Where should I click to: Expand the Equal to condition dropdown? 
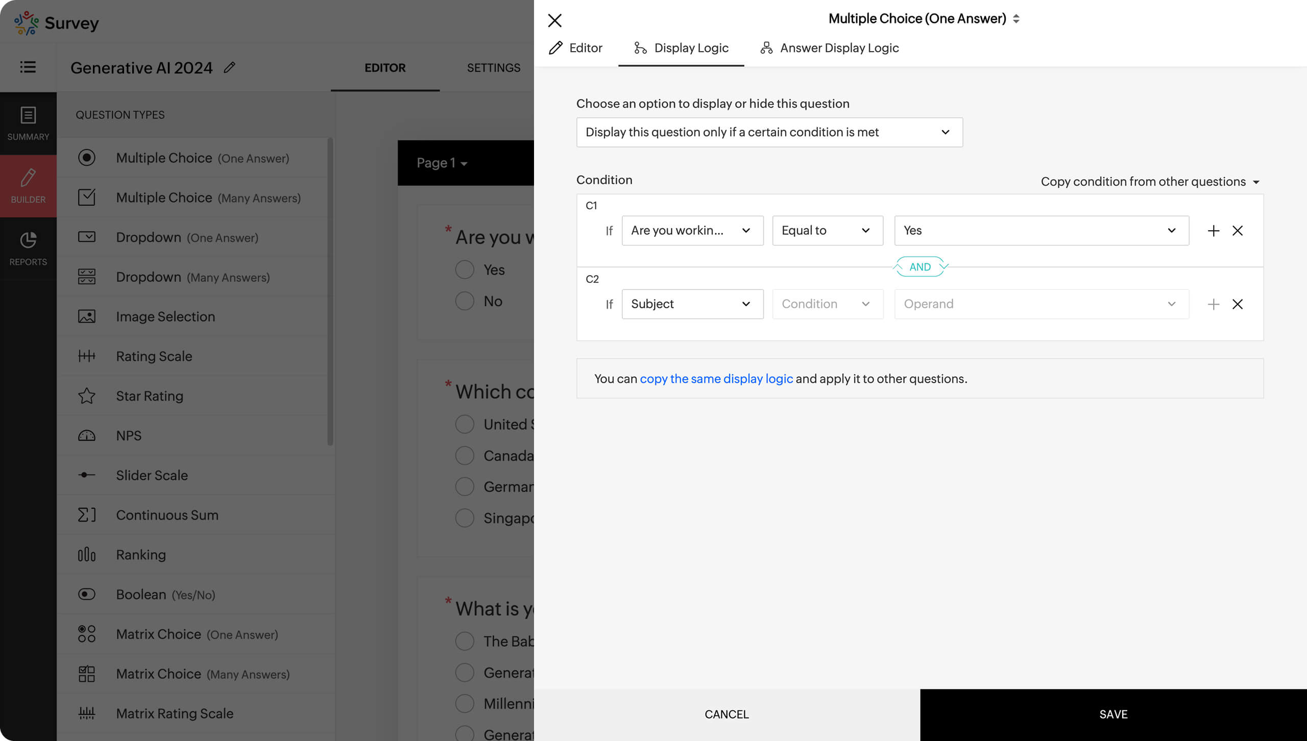(x=827, y=231)
